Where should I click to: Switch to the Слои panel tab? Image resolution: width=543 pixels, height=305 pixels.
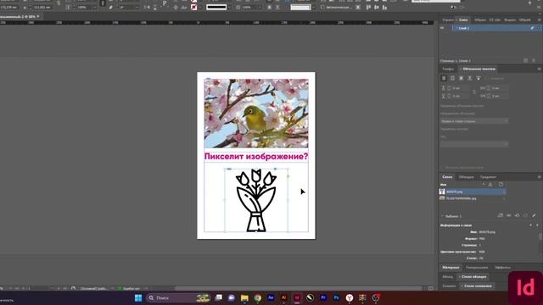[x=463, y=19]
